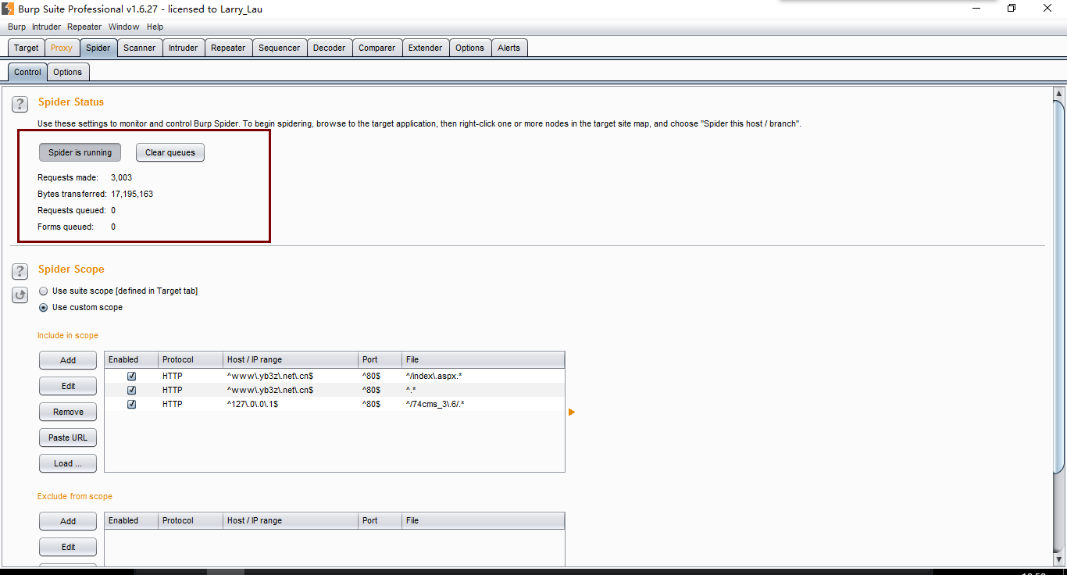Click the 'Host / IP range' header in exclude table
1067x575 pixels.
291,520
